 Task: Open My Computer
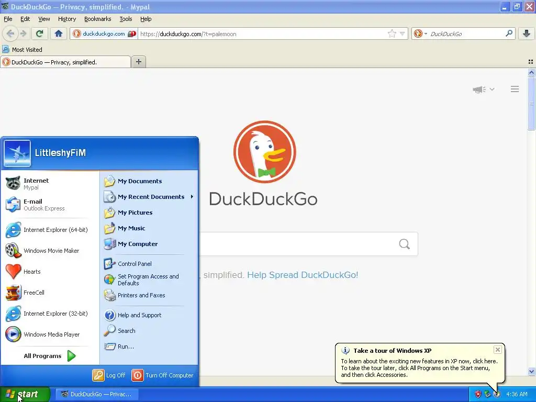click(149, 244)
